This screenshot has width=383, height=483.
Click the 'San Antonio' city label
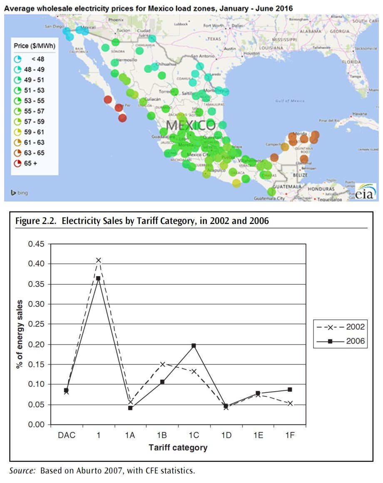tap(203, 56)
